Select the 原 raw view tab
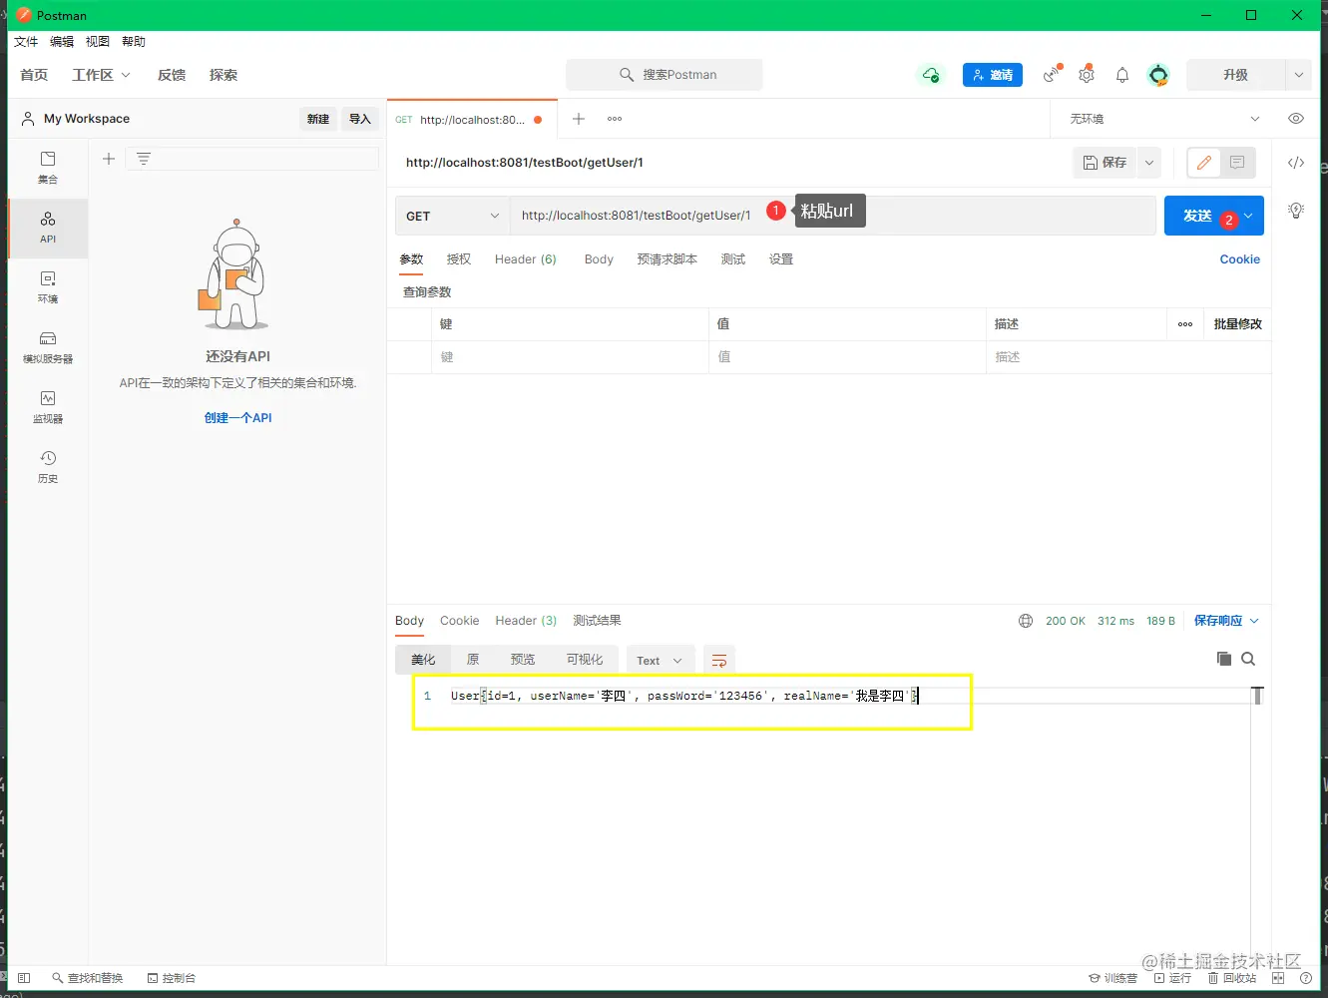 (473, 660)
